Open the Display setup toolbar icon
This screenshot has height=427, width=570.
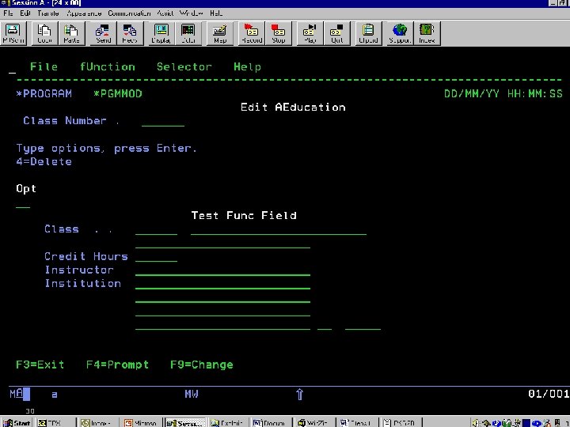coord(161,33)
